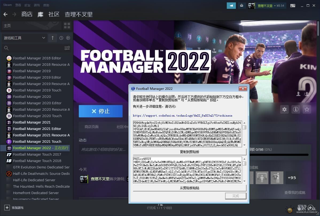The height and width of the screenshot is (216, 320).
Task: Close the Football Manager 2022 dialog
Action: coord(243,88)
